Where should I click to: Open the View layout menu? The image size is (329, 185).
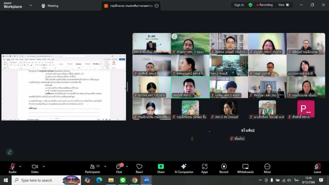pyautogui.click(x=283, y=5)
